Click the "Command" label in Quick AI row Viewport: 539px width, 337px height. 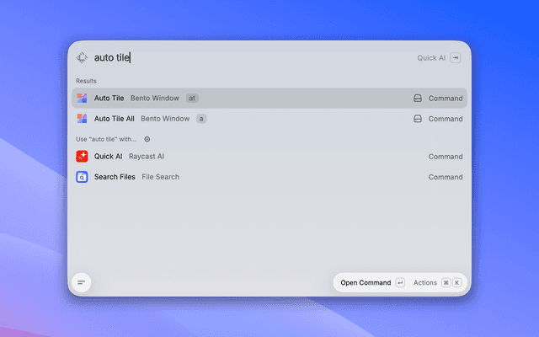(446, 157)
